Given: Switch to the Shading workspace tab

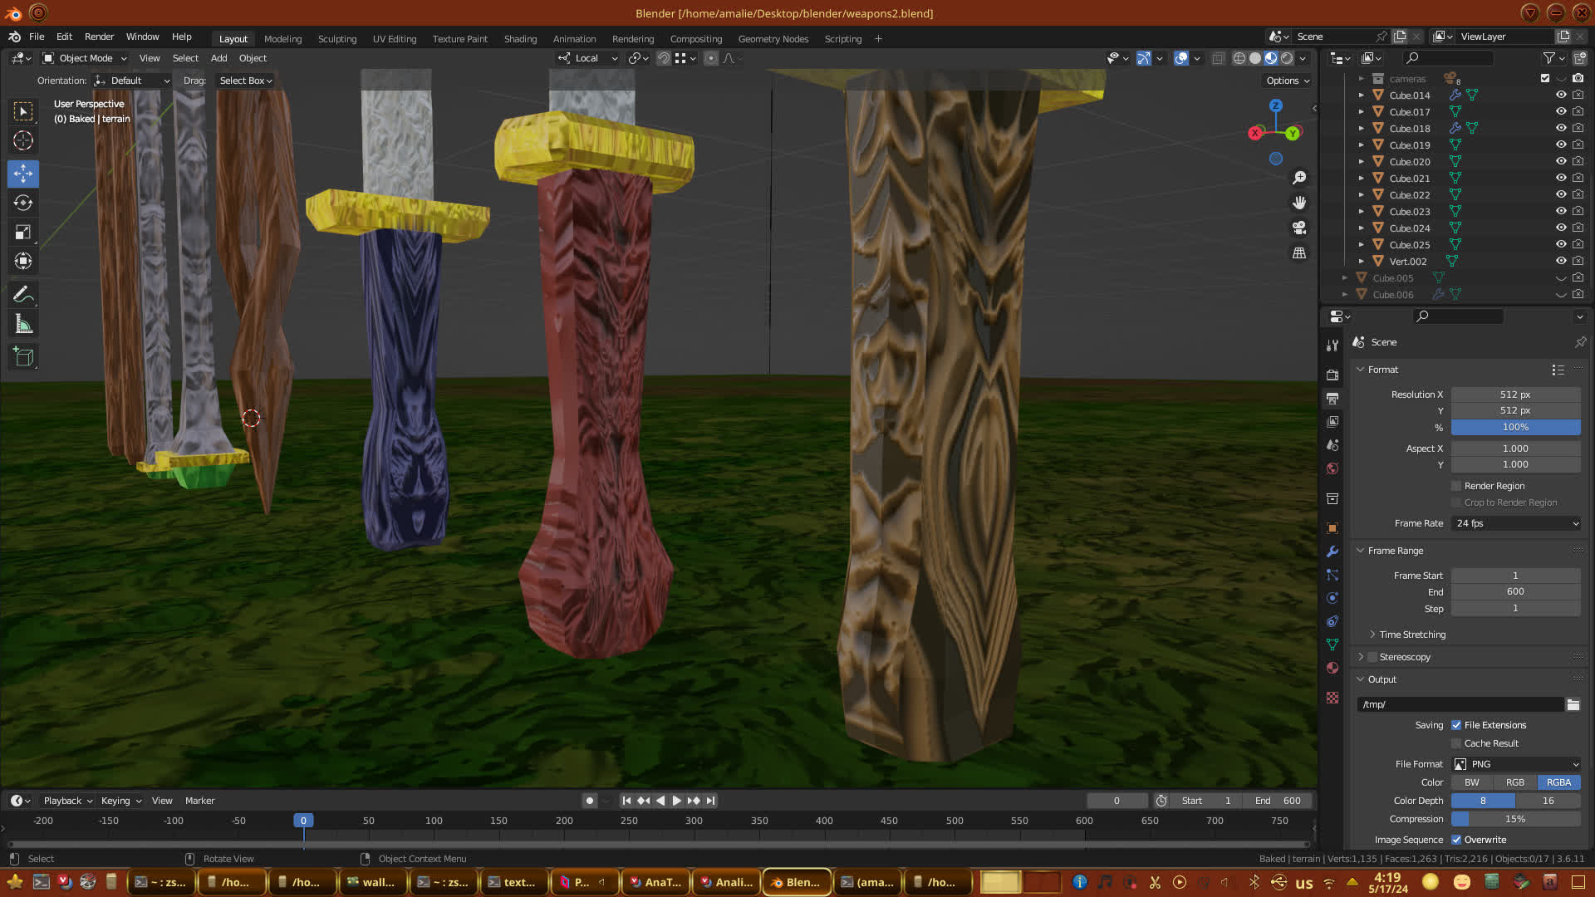Looking at the screenshot, I should pyautogui.click(x=520, y=39).
